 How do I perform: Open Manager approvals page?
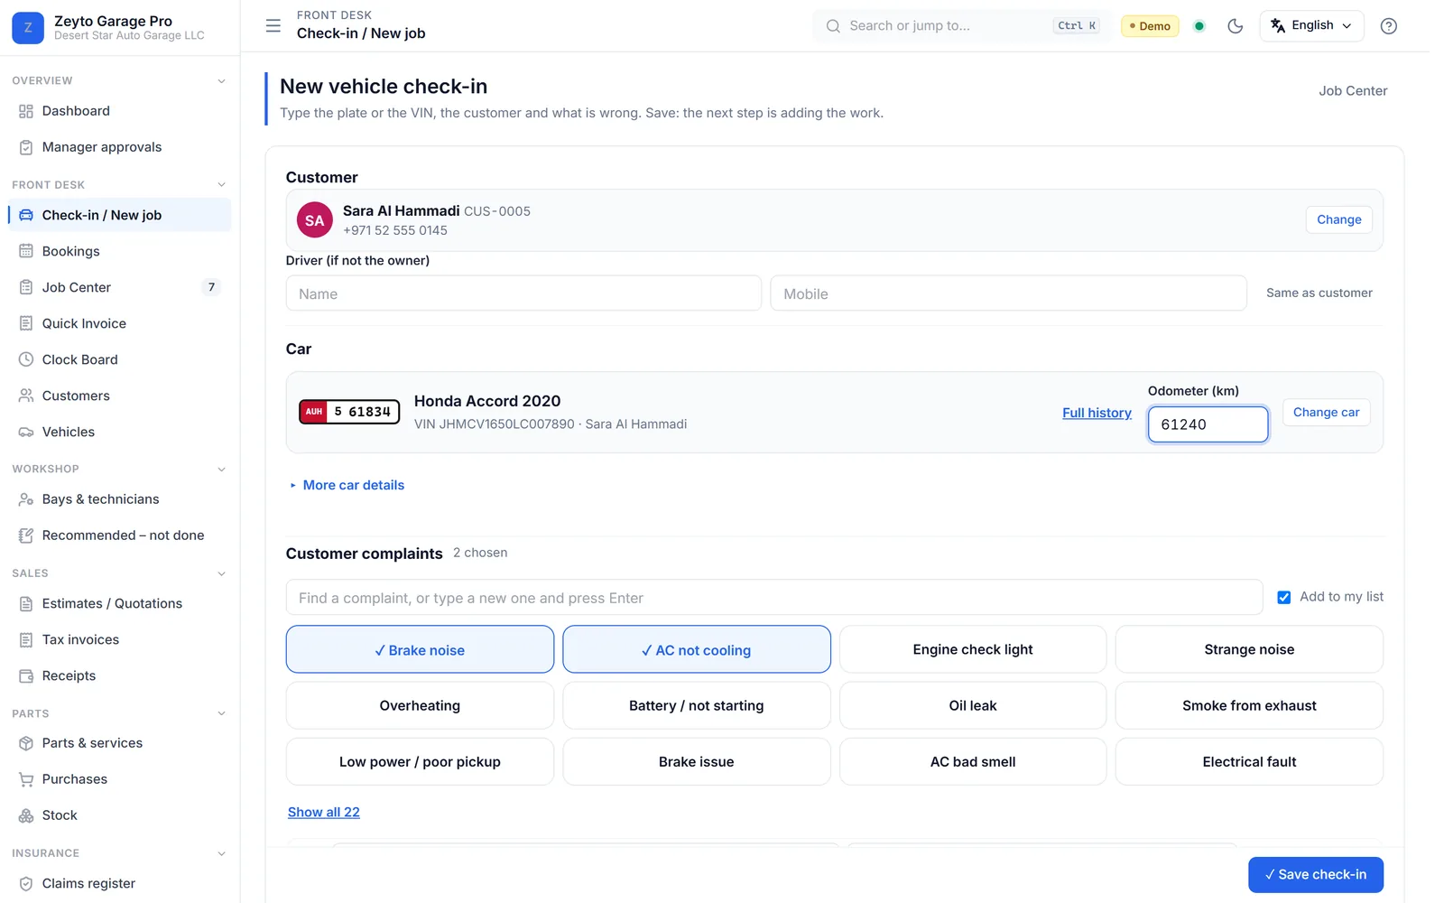click(x=119, y=147)
